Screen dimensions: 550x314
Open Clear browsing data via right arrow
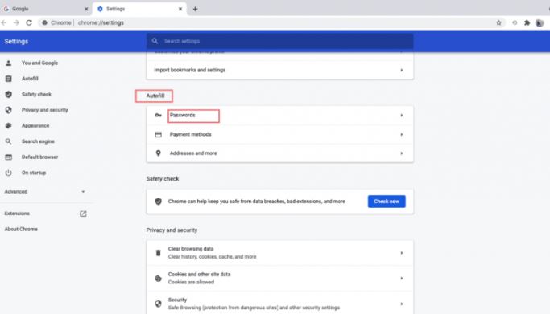pyautogui.click(x=402, y=253)
